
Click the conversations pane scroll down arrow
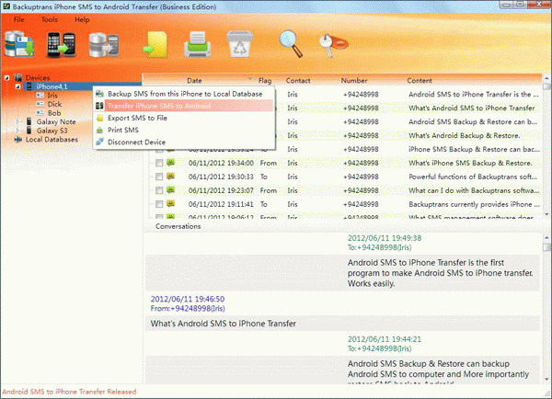click(x=546, y=380)
